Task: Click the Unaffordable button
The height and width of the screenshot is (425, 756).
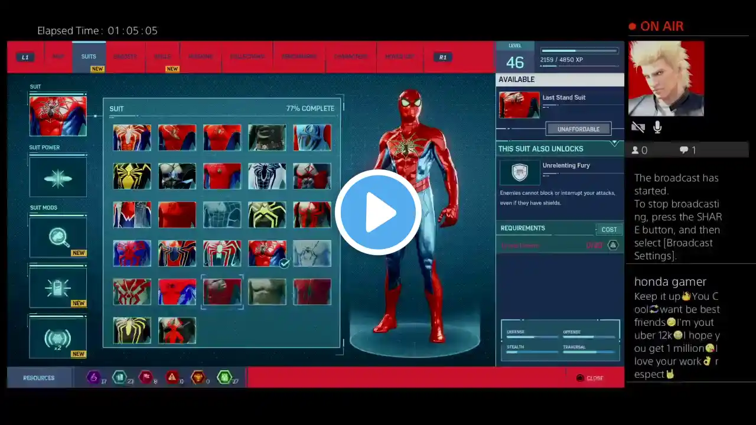Action: click(x=578, y=129)
